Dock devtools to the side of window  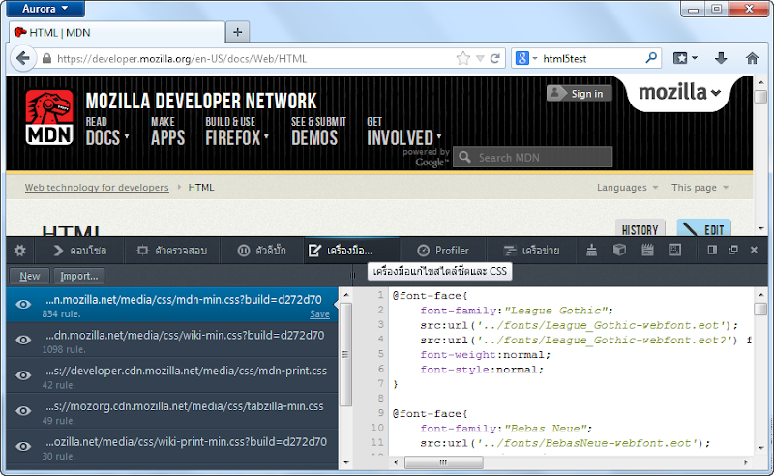click(x=712, y=250)
